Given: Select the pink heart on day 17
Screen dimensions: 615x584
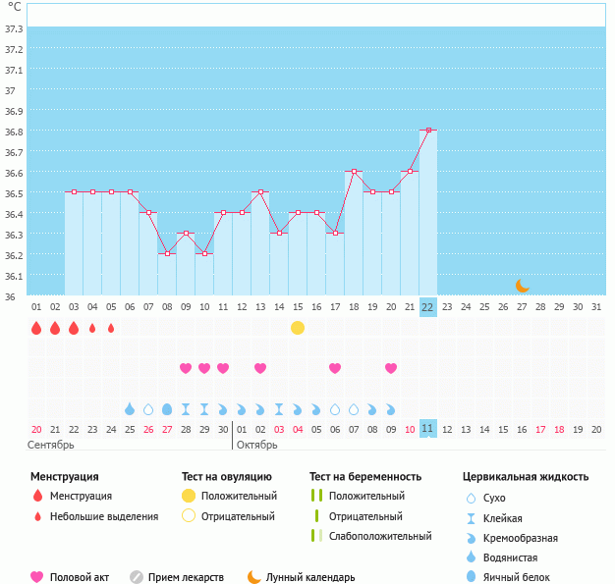Looking at the screenshot, I should coord(335,368).
